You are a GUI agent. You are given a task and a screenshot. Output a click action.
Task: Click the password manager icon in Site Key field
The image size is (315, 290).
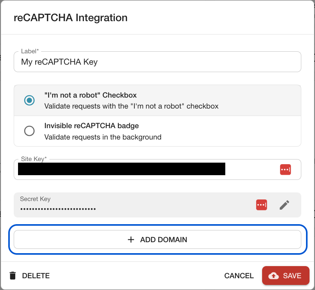[285, 170]
